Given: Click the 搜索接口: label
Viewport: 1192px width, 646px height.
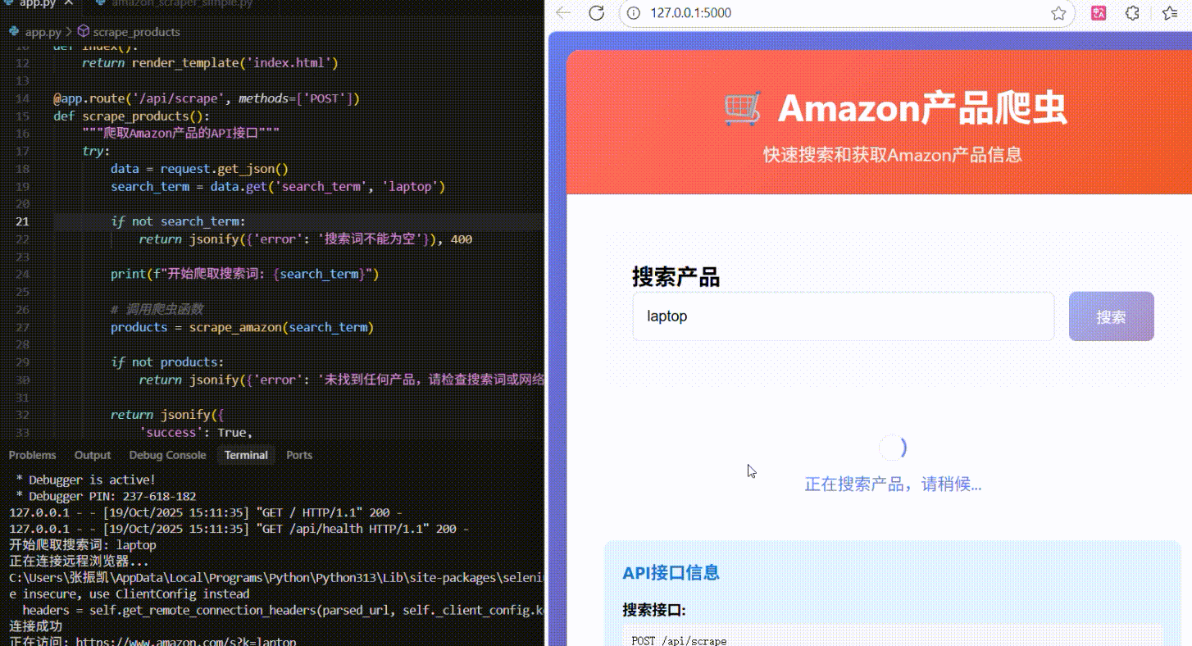Looking at the screenshot, I should click(653, 610).
